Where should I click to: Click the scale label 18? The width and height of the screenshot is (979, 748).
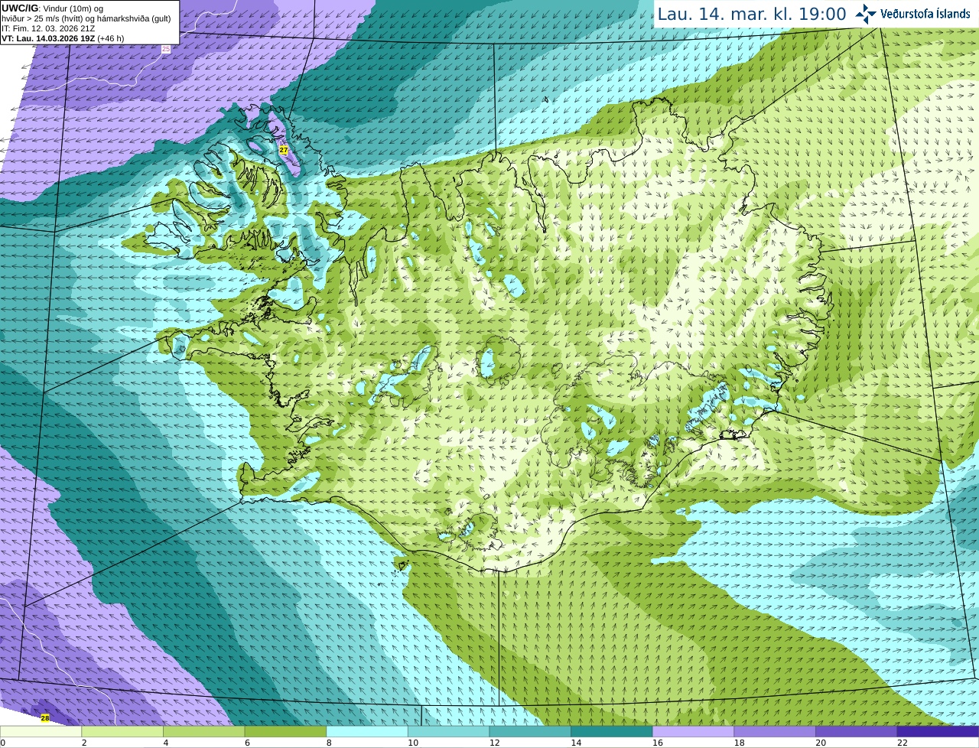(739, 743)
